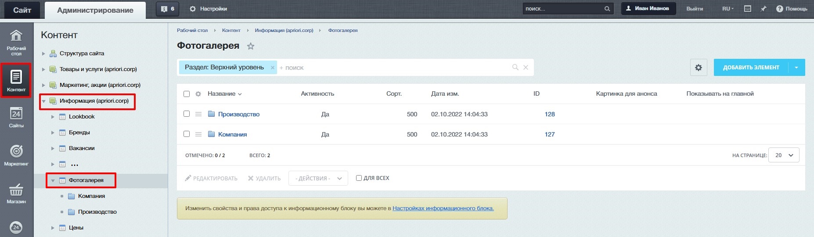Go to Контент breadcrumb
This screenshot has height=237, width=814.
231,30
